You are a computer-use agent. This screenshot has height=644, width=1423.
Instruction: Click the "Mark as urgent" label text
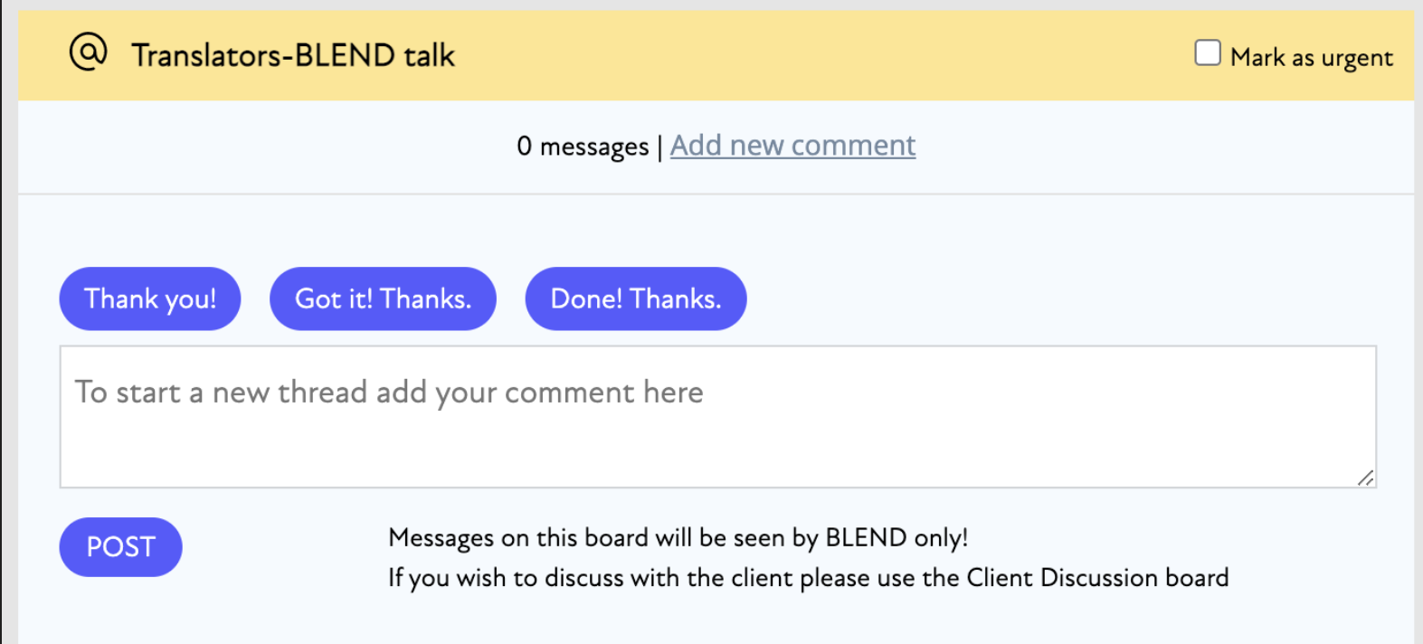(1311, 58)
